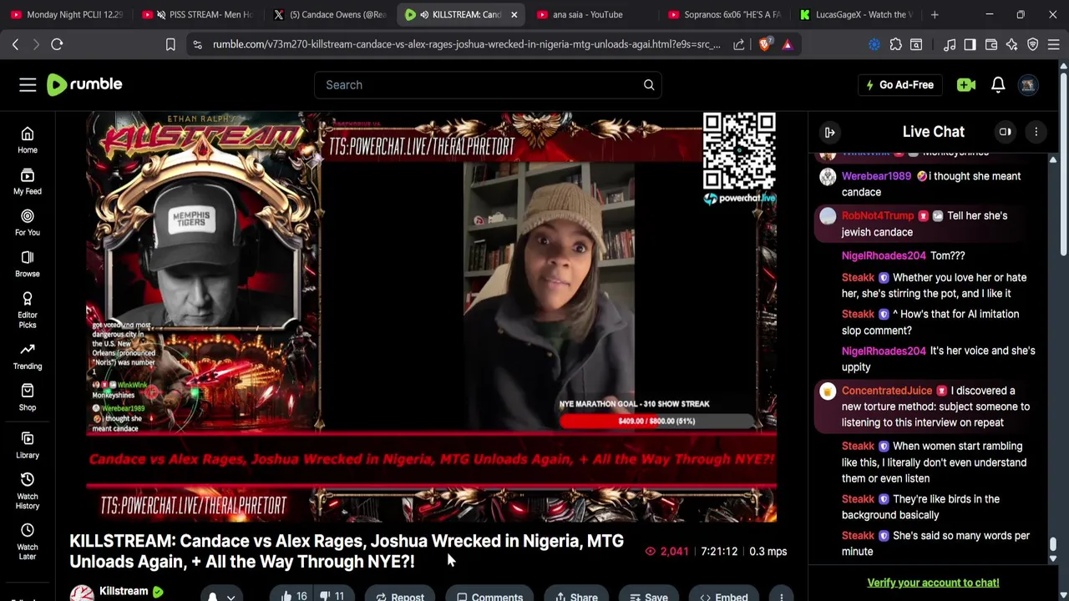Open Library in the sidebar
Image resolution: width=1069 pixels, height=601 pixels.
[28, 445]
